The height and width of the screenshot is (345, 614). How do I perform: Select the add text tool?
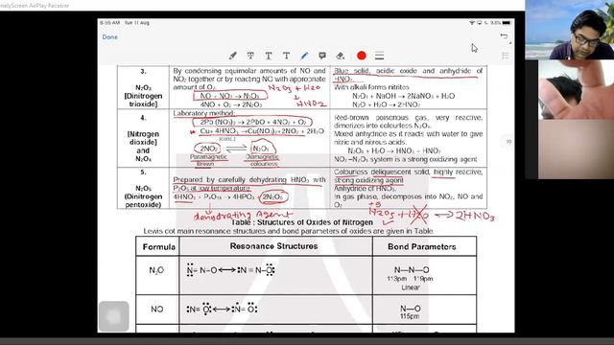pyautogui.click(x=286, y=56)
